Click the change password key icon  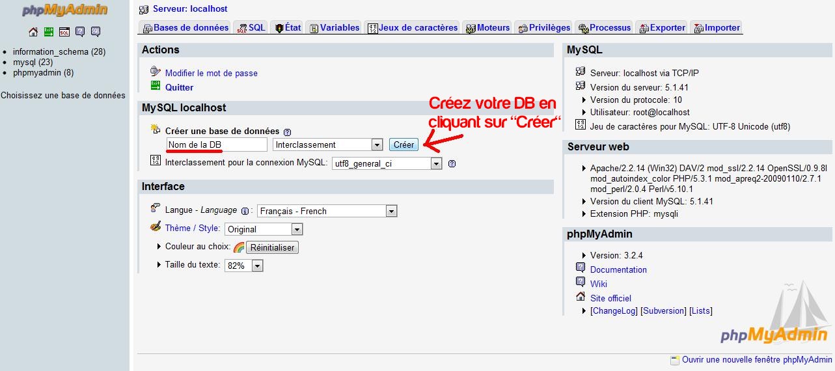tap(156, 72)
